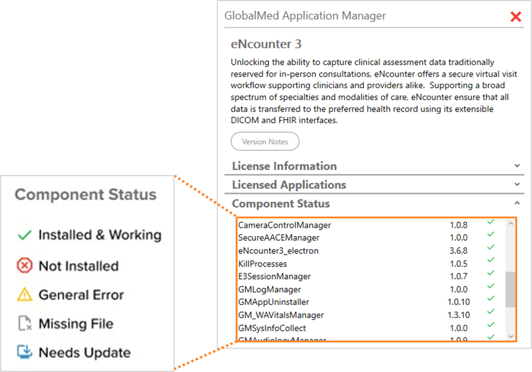Click the status checkmark for KillProcesses
This screenshot has width=532, height=372.
click(x=491, y=260)
